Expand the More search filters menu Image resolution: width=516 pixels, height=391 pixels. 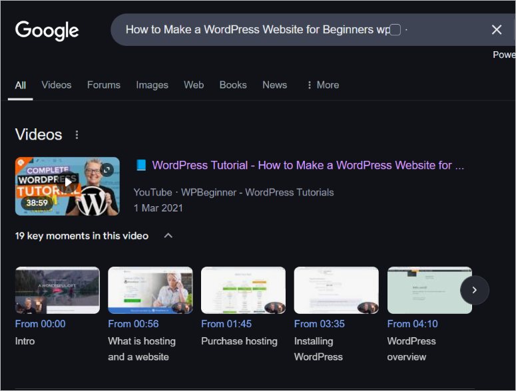tap(323, 85)
